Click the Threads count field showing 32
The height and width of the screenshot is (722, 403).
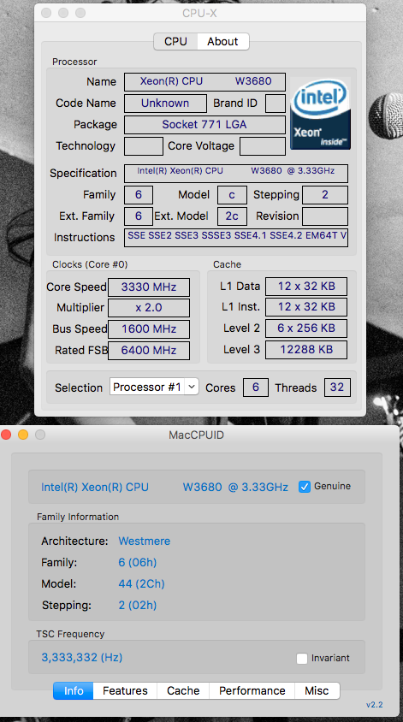pos(337,388)
